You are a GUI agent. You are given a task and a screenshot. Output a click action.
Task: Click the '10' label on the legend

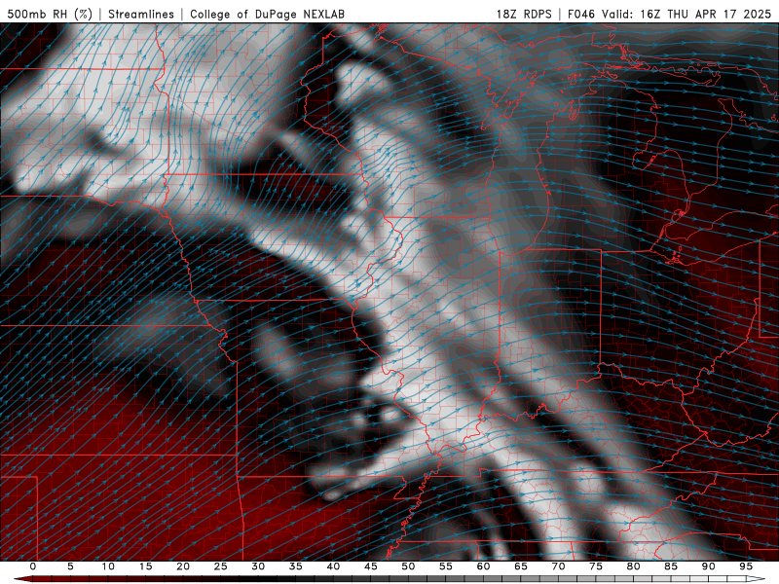coord(108,566)
